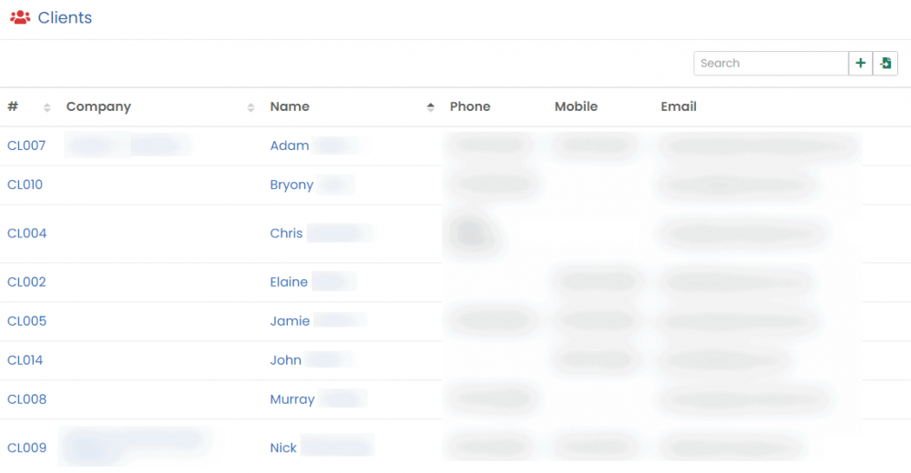
Task: Open client record CL010
Action: pyautogui.click(x=26, y=185)
